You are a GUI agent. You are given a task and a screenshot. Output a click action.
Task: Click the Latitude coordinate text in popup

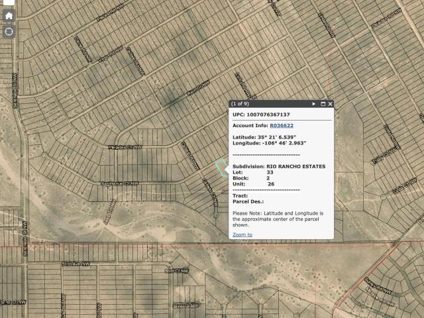click(264, 137)
